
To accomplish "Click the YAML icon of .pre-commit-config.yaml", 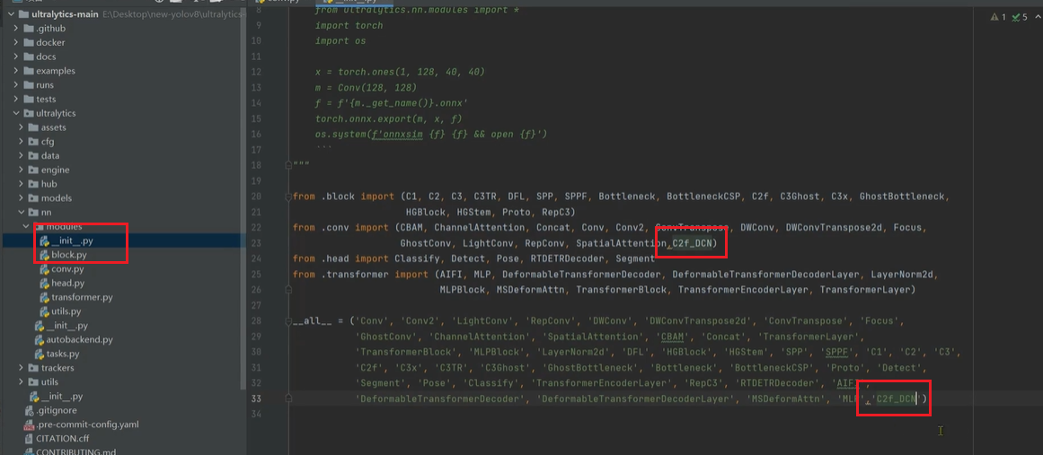I will tap(30, 424).
